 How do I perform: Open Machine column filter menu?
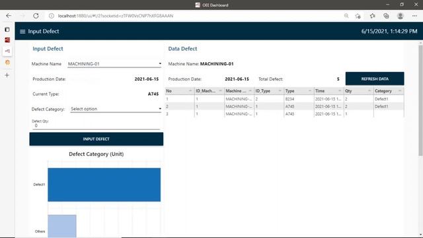click(250, 91)
